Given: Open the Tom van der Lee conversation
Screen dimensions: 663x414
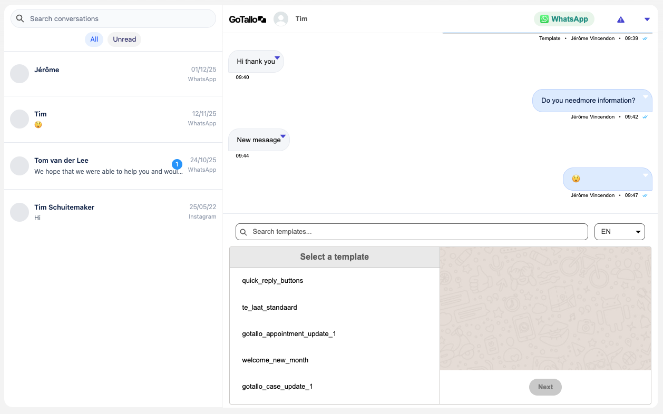Looking at the screenshot, I should pos(105,165).
